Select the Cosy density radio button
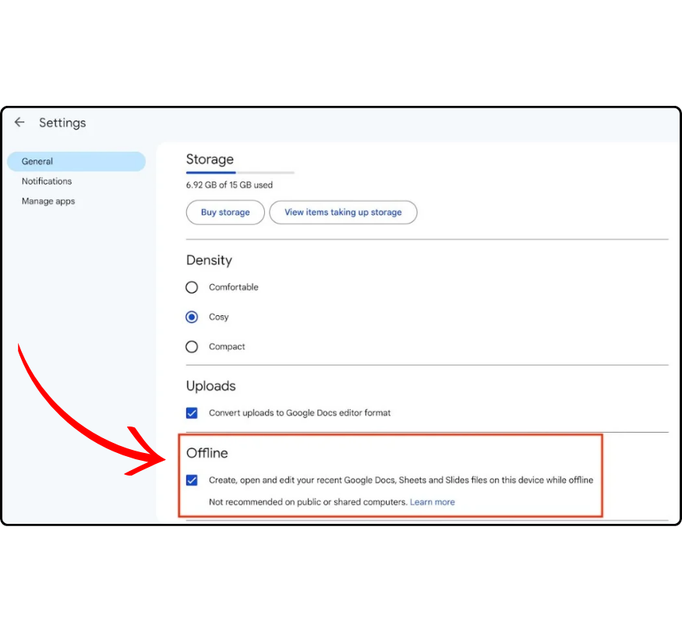Screen dimensions: 682x632 192,318
